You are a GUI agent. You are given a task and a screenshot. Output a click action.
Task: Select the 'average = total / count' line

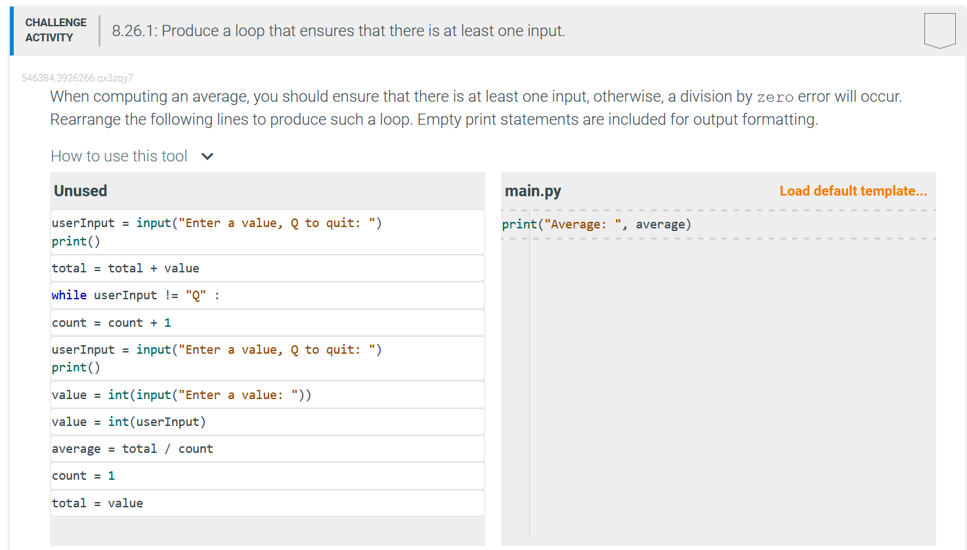267,448
